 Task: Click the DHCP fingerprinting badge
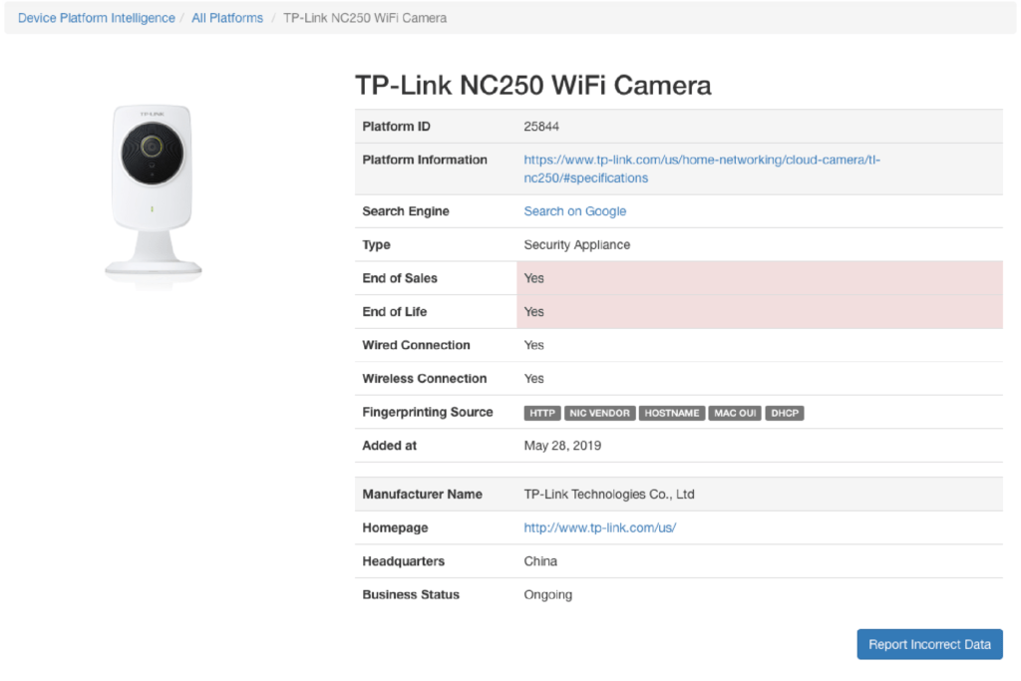pos(785,413)
